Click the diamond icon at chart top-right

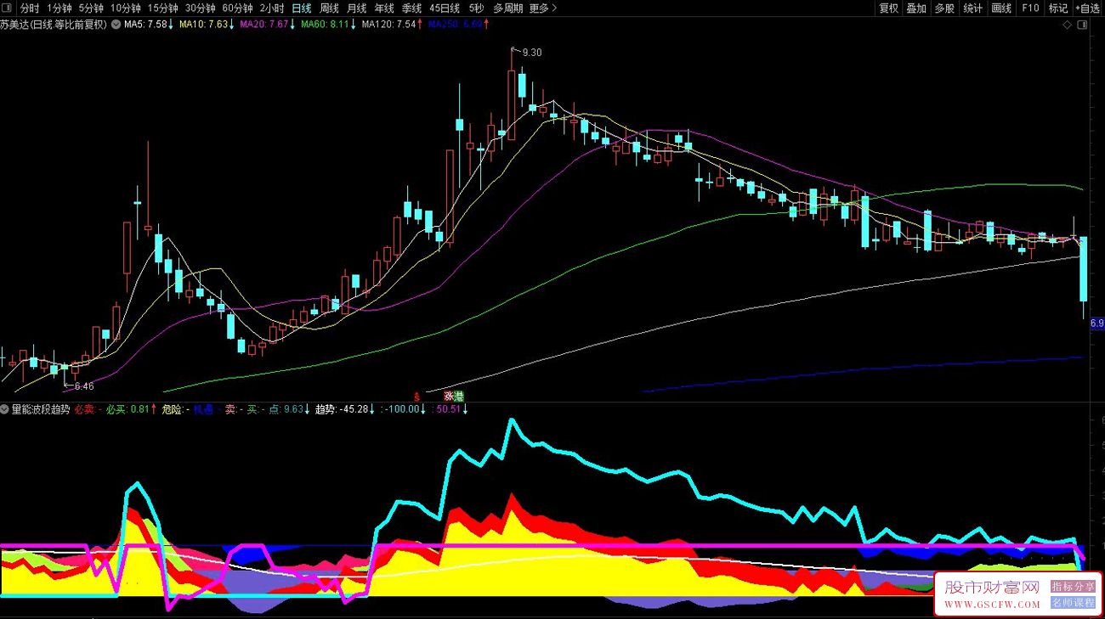(x=1068, y=25)
